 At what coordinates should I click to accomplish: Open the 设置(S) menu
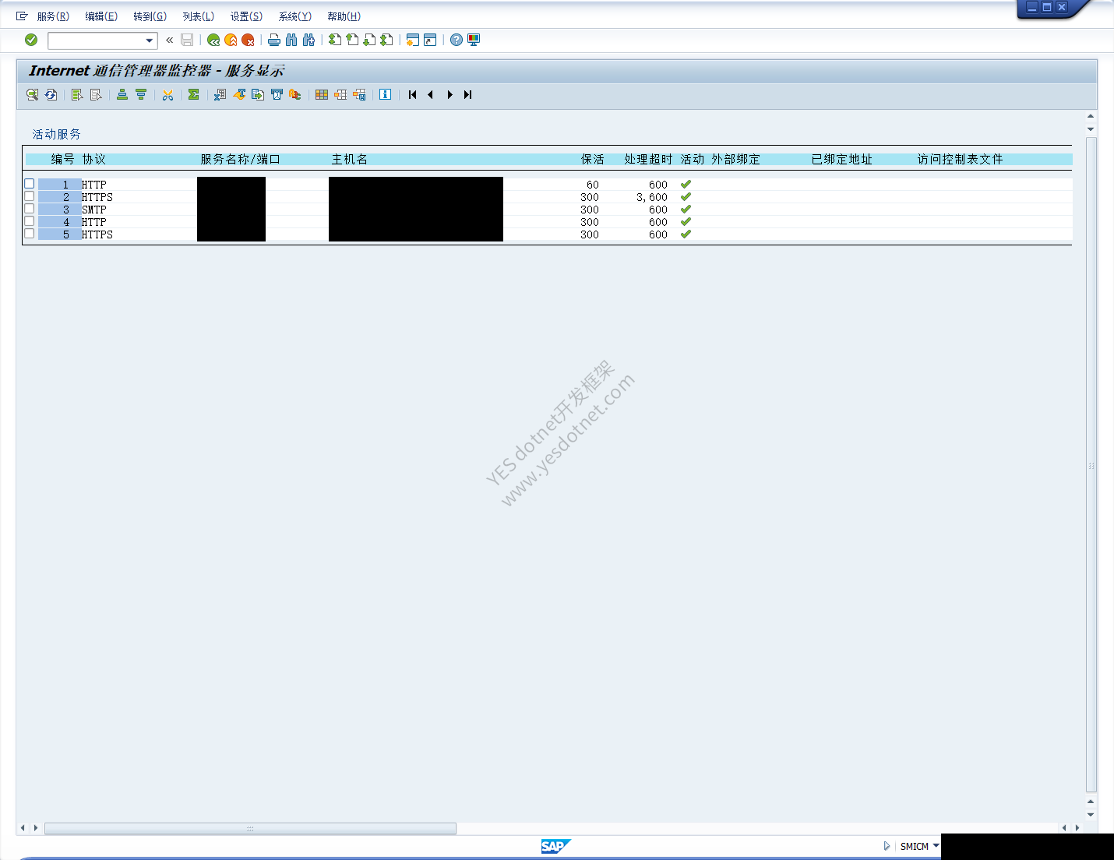(x=246, y=16)
